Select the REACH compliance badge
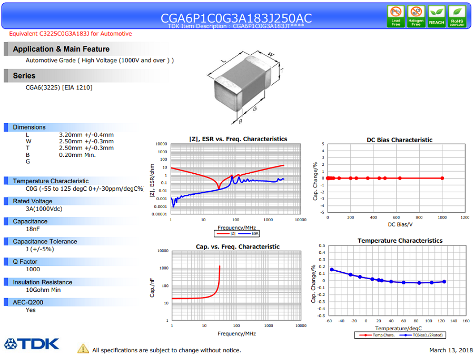The height and width of the screenshot is (356, 474). [x=437, y=16]
